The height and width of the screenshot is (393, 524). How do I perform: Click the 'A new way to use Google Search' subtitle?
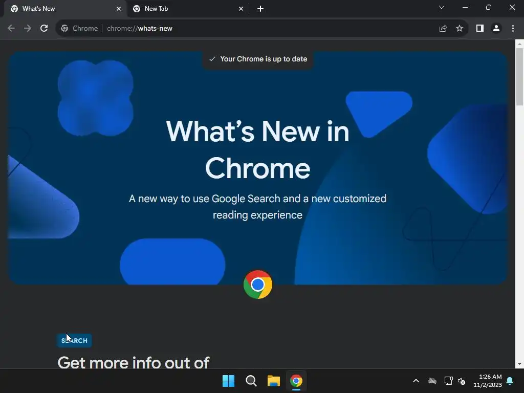click(x=258, y=207)
